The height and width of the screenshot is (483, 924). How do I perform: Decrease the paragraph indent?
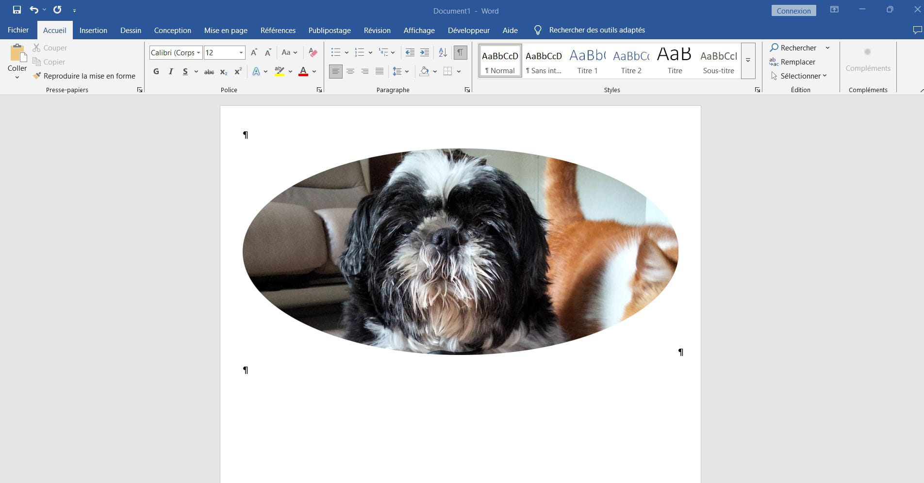(410, 52)
